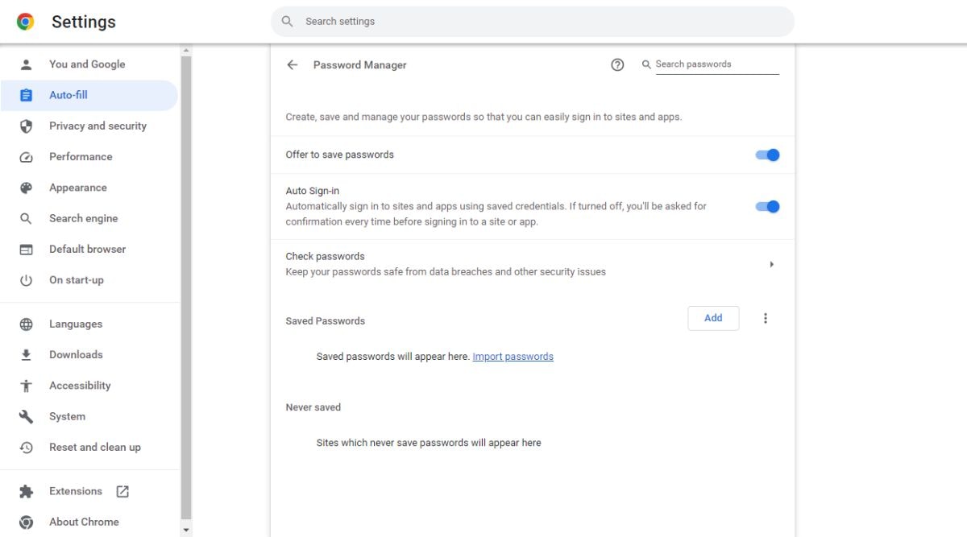The width and height of the screenshot is (967, 537).
Task: Click the System wrench icon
Action: (25, 416)
